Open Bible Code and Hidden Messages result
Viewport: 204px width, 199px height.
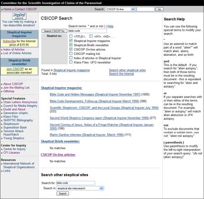(x=95, y=94)
